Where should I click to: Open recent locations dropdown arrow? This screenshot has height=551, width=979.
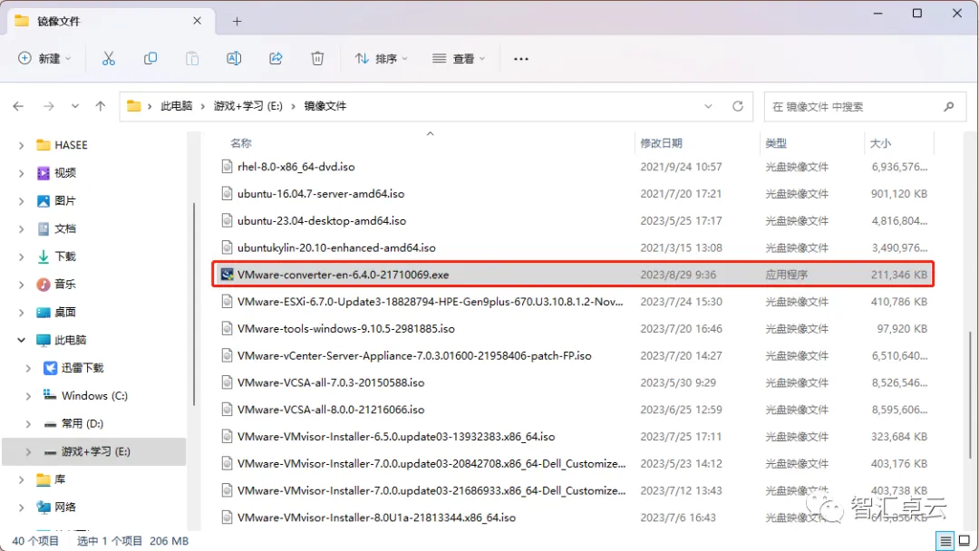click(75, 106)
